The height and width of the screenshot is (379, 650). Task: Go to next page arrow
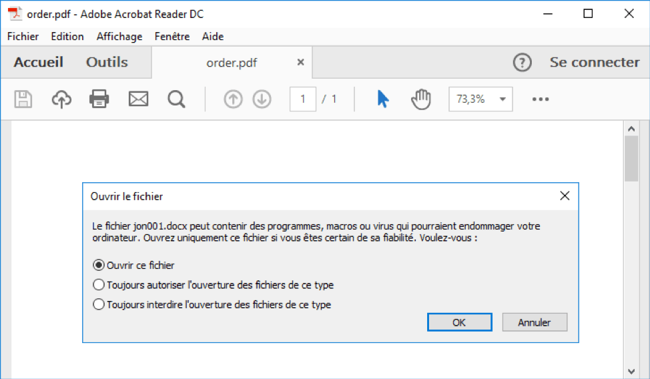tap(262, 99)
